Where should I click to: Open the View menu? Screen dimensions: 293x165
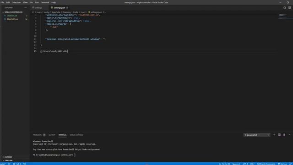tap(25, 3)
